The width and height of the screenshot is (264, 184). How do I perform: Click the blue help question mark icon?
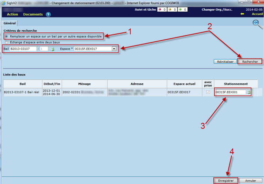click(x=48, y=14)
